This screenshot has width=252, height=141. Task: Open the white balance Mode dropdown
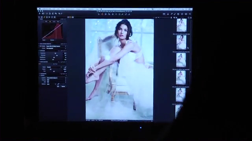54,67
